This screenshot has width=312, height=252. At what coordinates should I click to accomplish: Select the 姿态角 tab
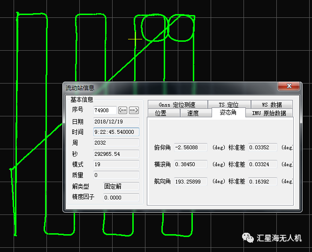click(x=228, y=113)
